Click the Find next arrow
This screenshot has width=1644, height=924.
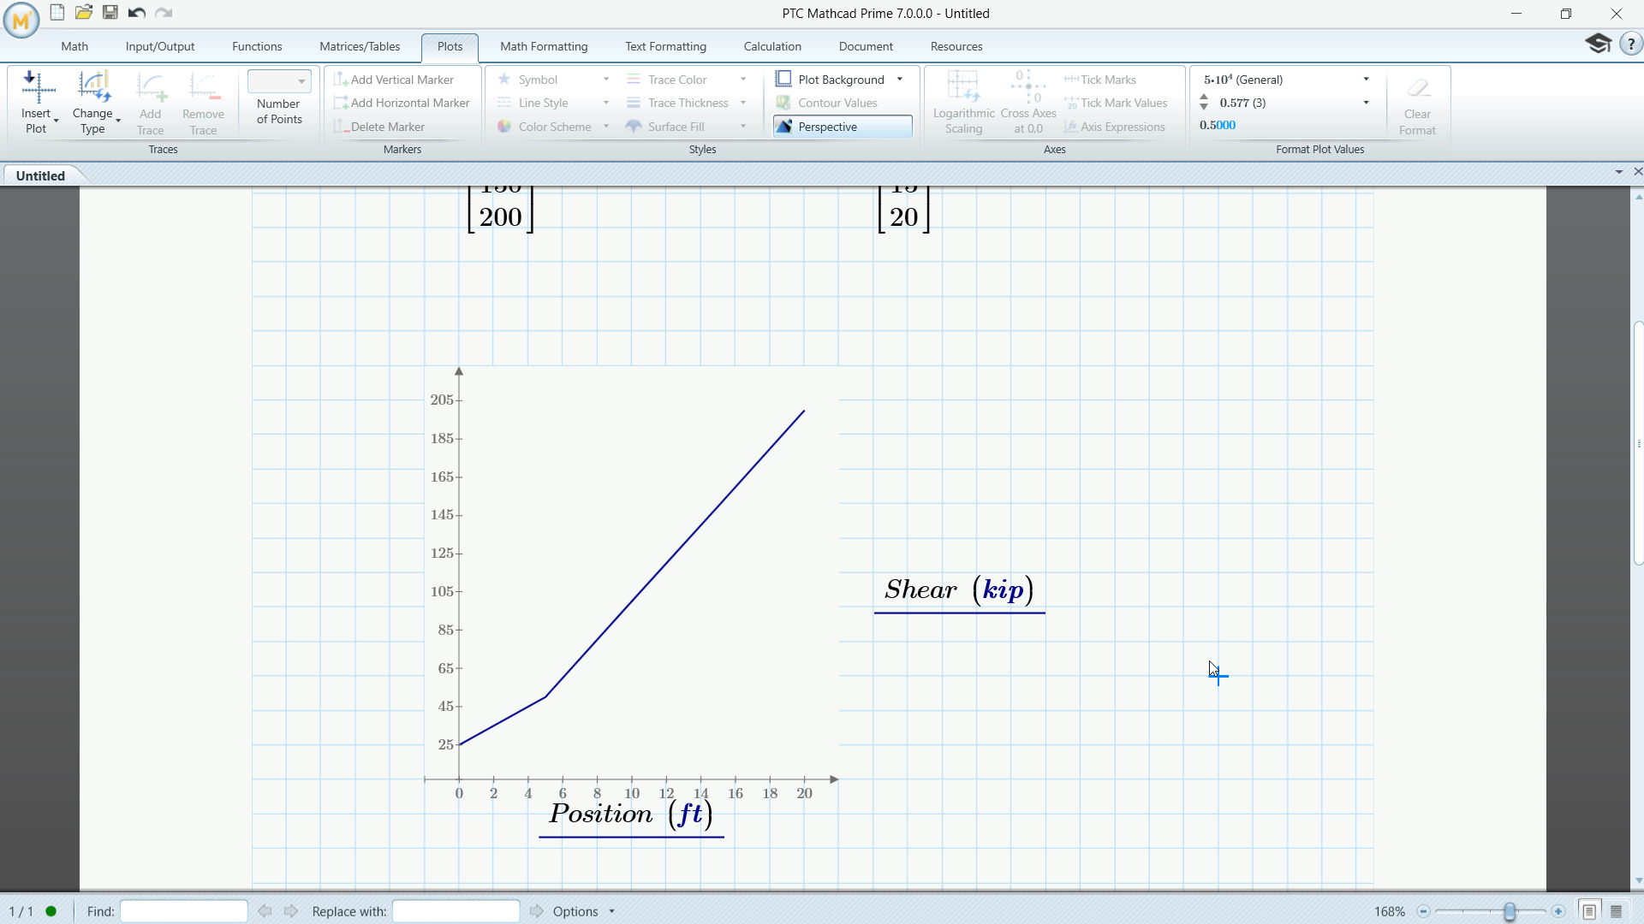point(291,911)
